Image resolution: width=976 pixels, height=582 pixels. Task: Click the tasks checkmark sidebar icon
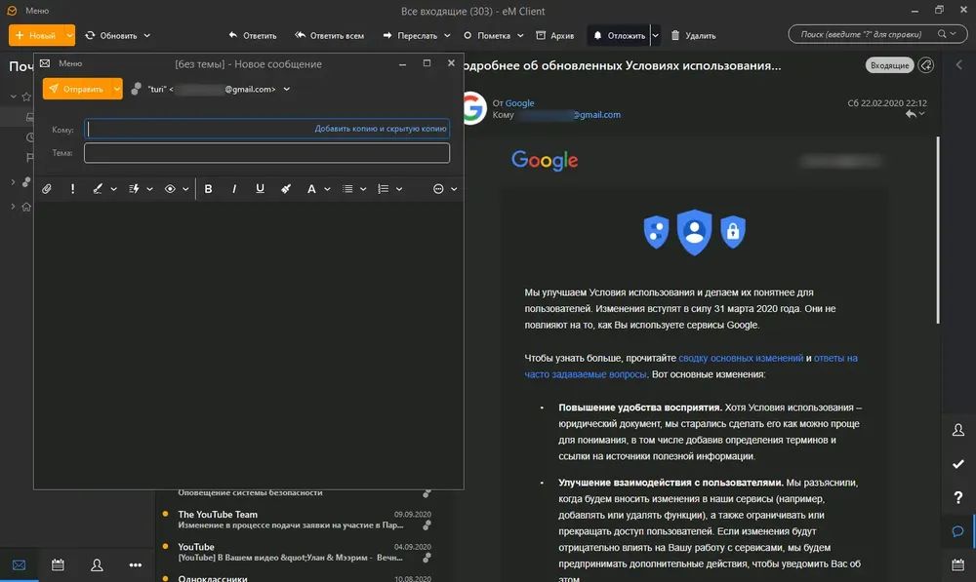958,464
